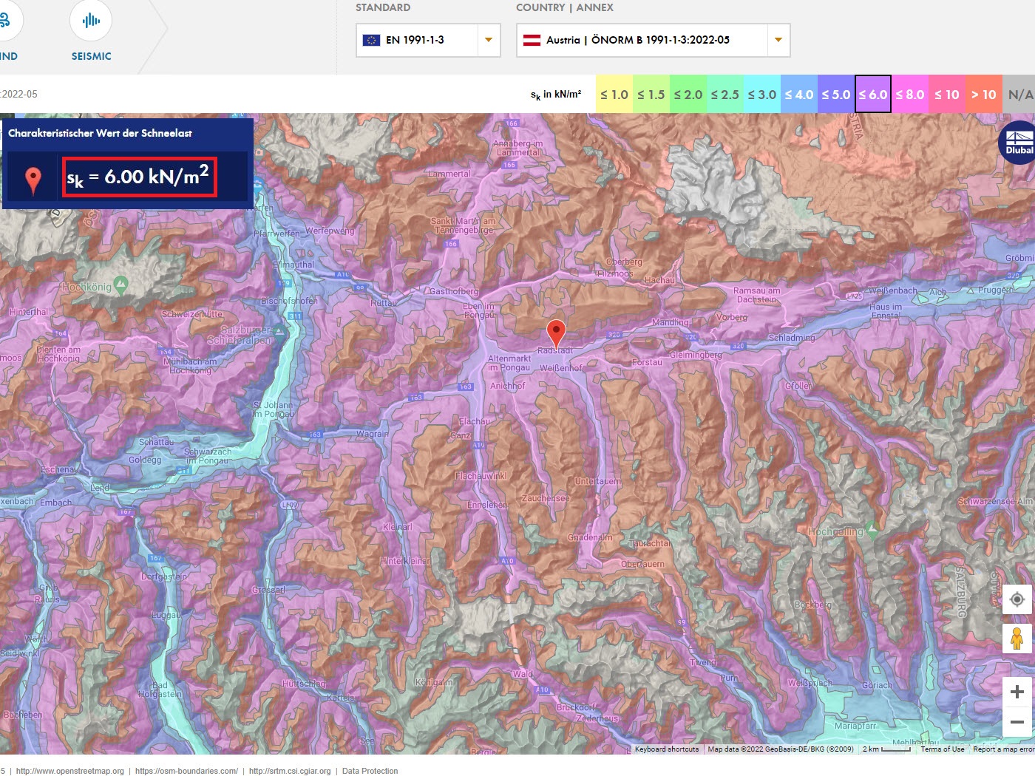Click Report a map error
Screen dimensions: 1035x776
tap(1004, 749)
